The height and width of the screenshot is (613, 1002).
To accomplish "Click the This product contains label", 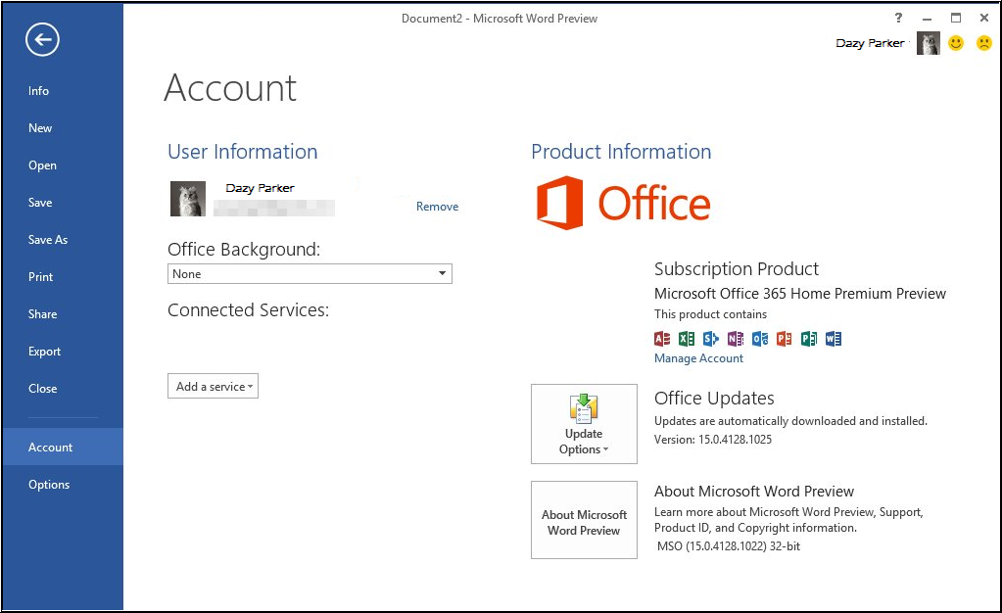I will pyautogui.click(x=710, y=314).
